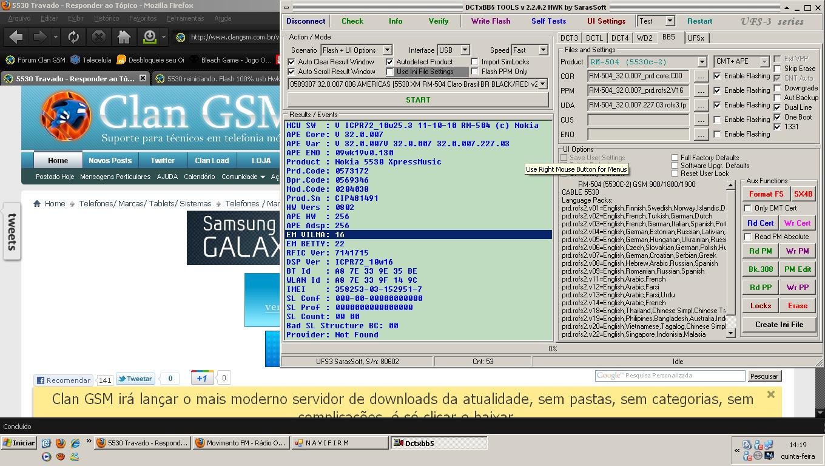Go back in Firefox with the back arrow

pos(16,37)
